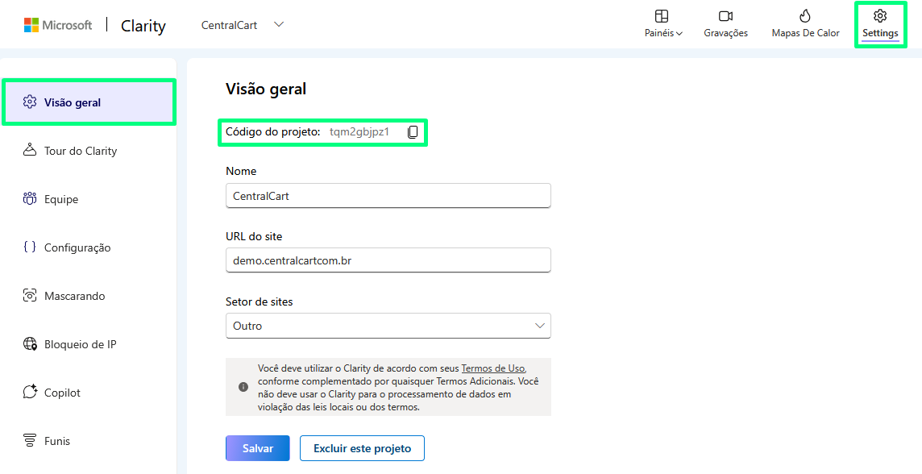Click the Settings gear icon
The image size is (922, 474).
[879, 23]
